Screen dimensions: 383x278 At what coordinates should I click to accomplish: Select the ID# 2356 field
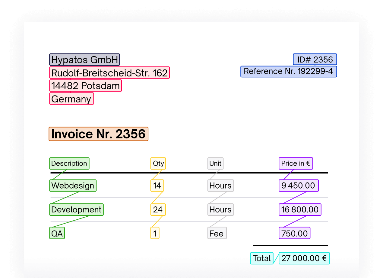[315, 59]
